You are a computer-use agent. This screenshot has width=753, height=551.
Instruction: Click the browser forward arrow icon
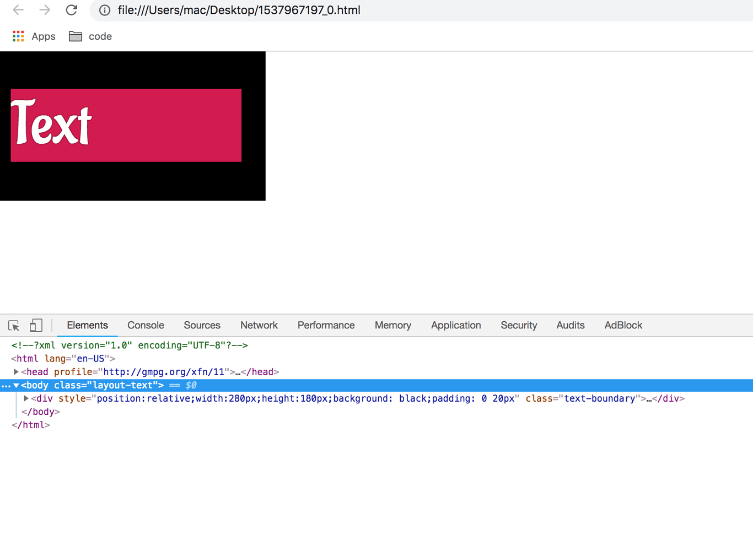pyautogui.click(x=45, y=10)
